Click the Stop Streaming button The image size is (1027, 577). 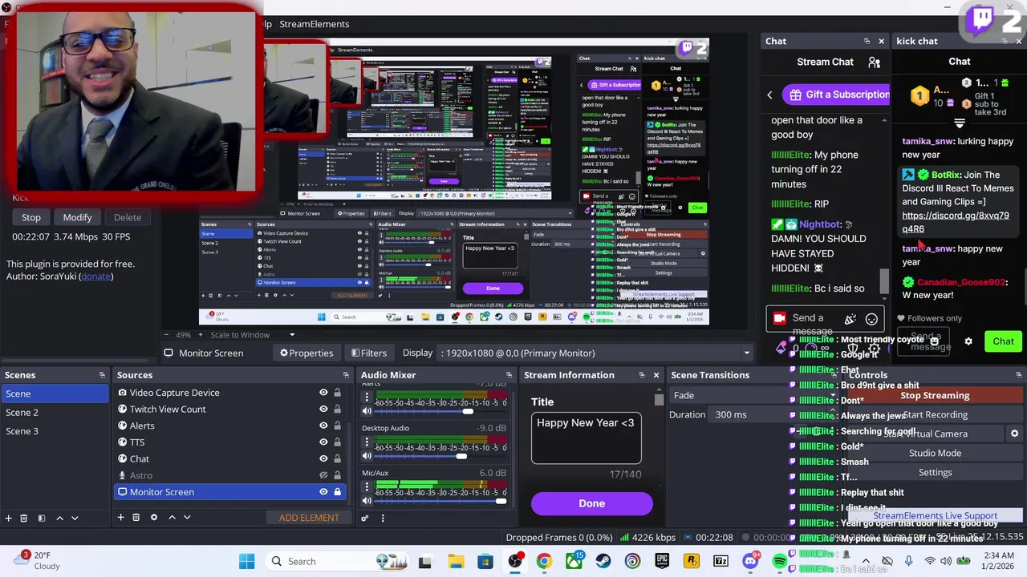(x=935, y=395)
